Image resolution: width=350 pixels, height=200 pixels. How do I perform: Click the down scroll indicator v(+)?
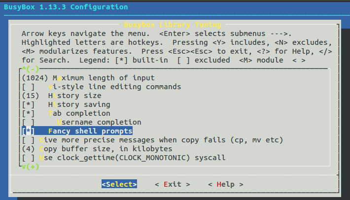click(31, 167)
